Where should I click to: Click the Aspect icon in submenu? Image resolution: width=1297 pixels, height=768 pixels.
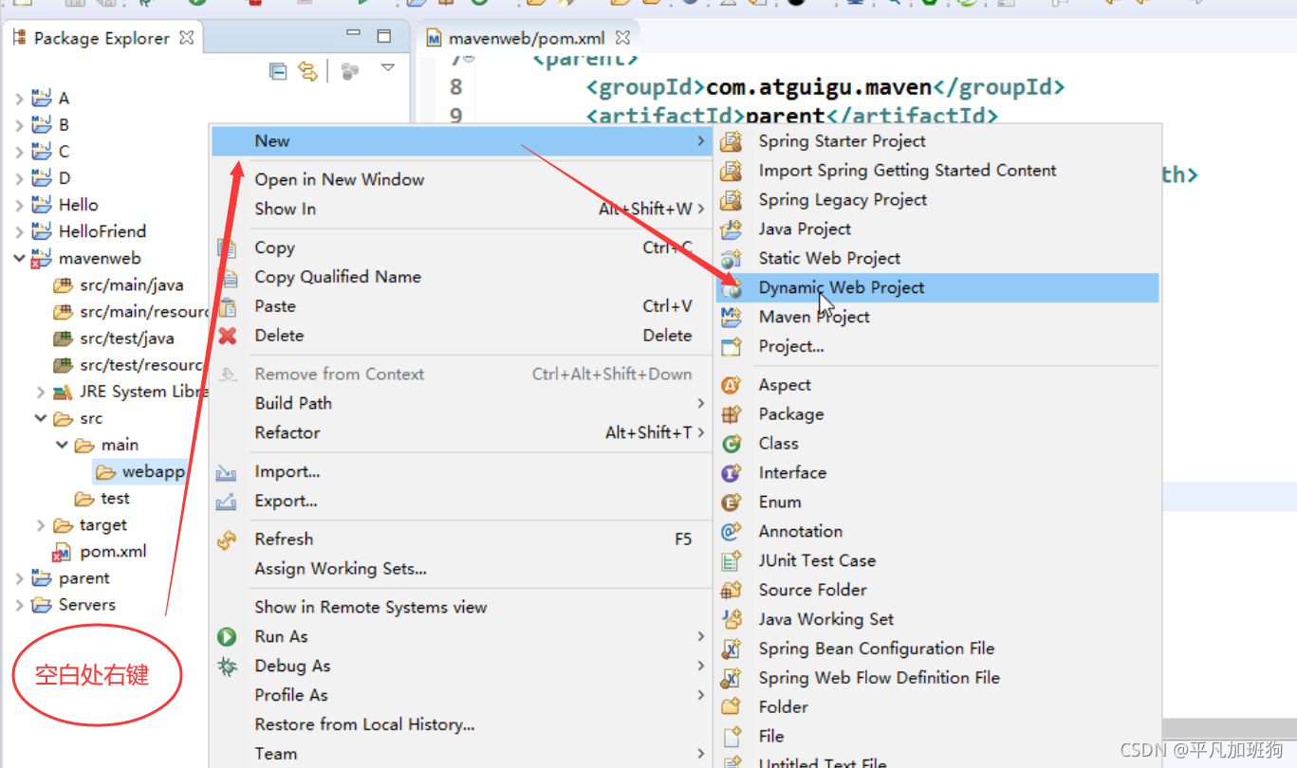point(731,385)
